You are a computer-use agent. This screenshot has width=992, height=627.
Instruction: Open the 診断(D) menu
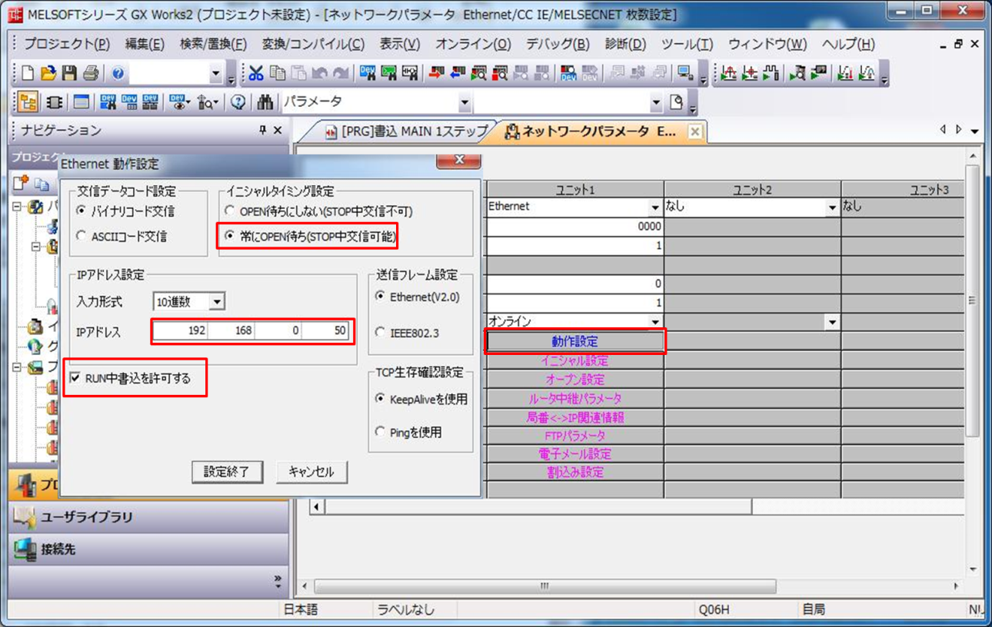(625, 44)
